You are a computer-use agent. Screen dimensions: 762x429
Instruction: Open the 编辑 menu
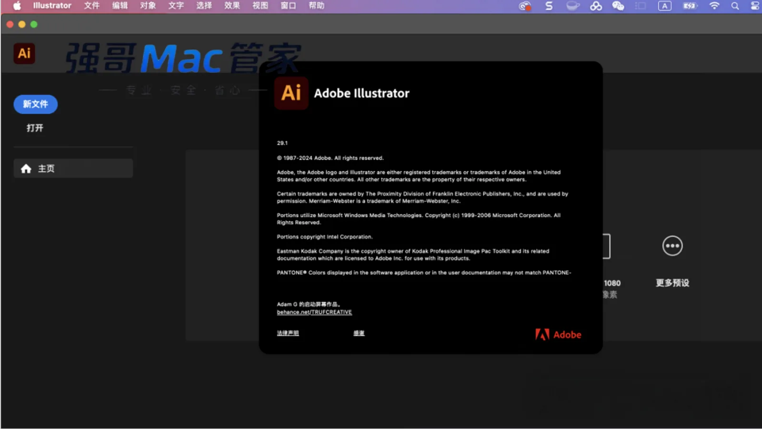(120, 6)
